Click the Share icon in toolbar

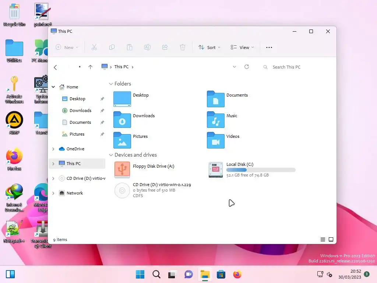(x=165, y=48)
